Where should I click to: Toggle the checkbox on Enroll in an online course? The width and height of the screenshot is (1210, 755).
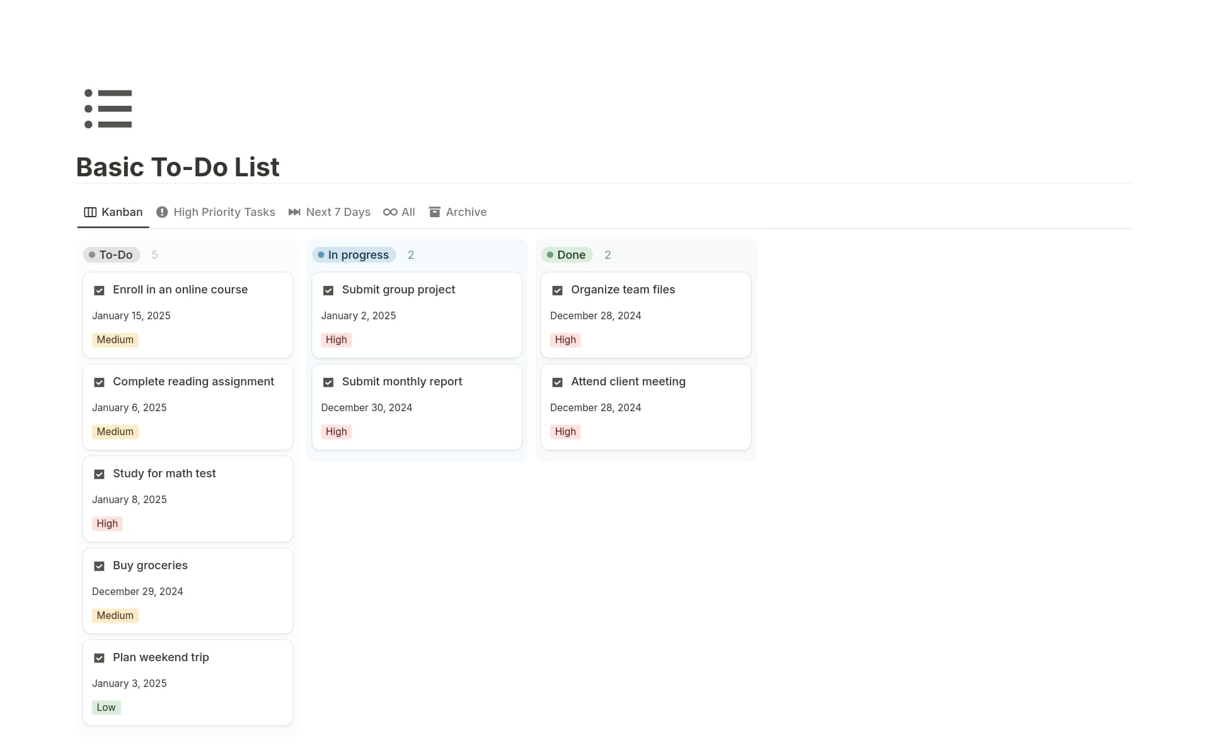pos(99,290)
